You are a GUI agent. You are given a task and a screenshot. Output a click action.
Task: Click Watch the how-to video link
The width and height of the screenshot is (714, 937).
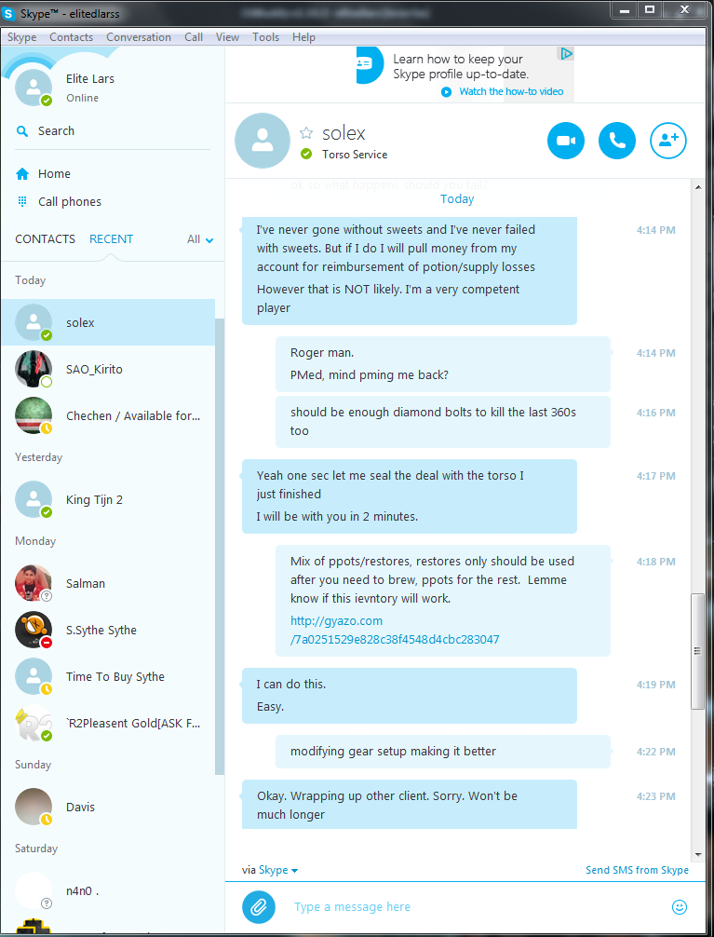[x=511, y=91]
